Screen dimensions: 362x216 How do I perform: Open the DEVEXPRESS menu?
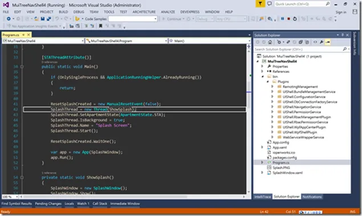190,12
